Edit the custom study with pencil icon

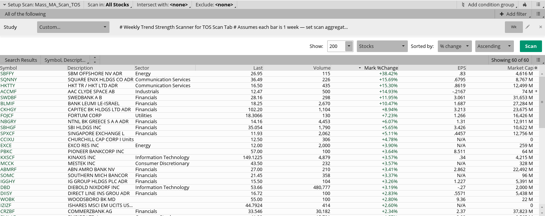(528, 27)
